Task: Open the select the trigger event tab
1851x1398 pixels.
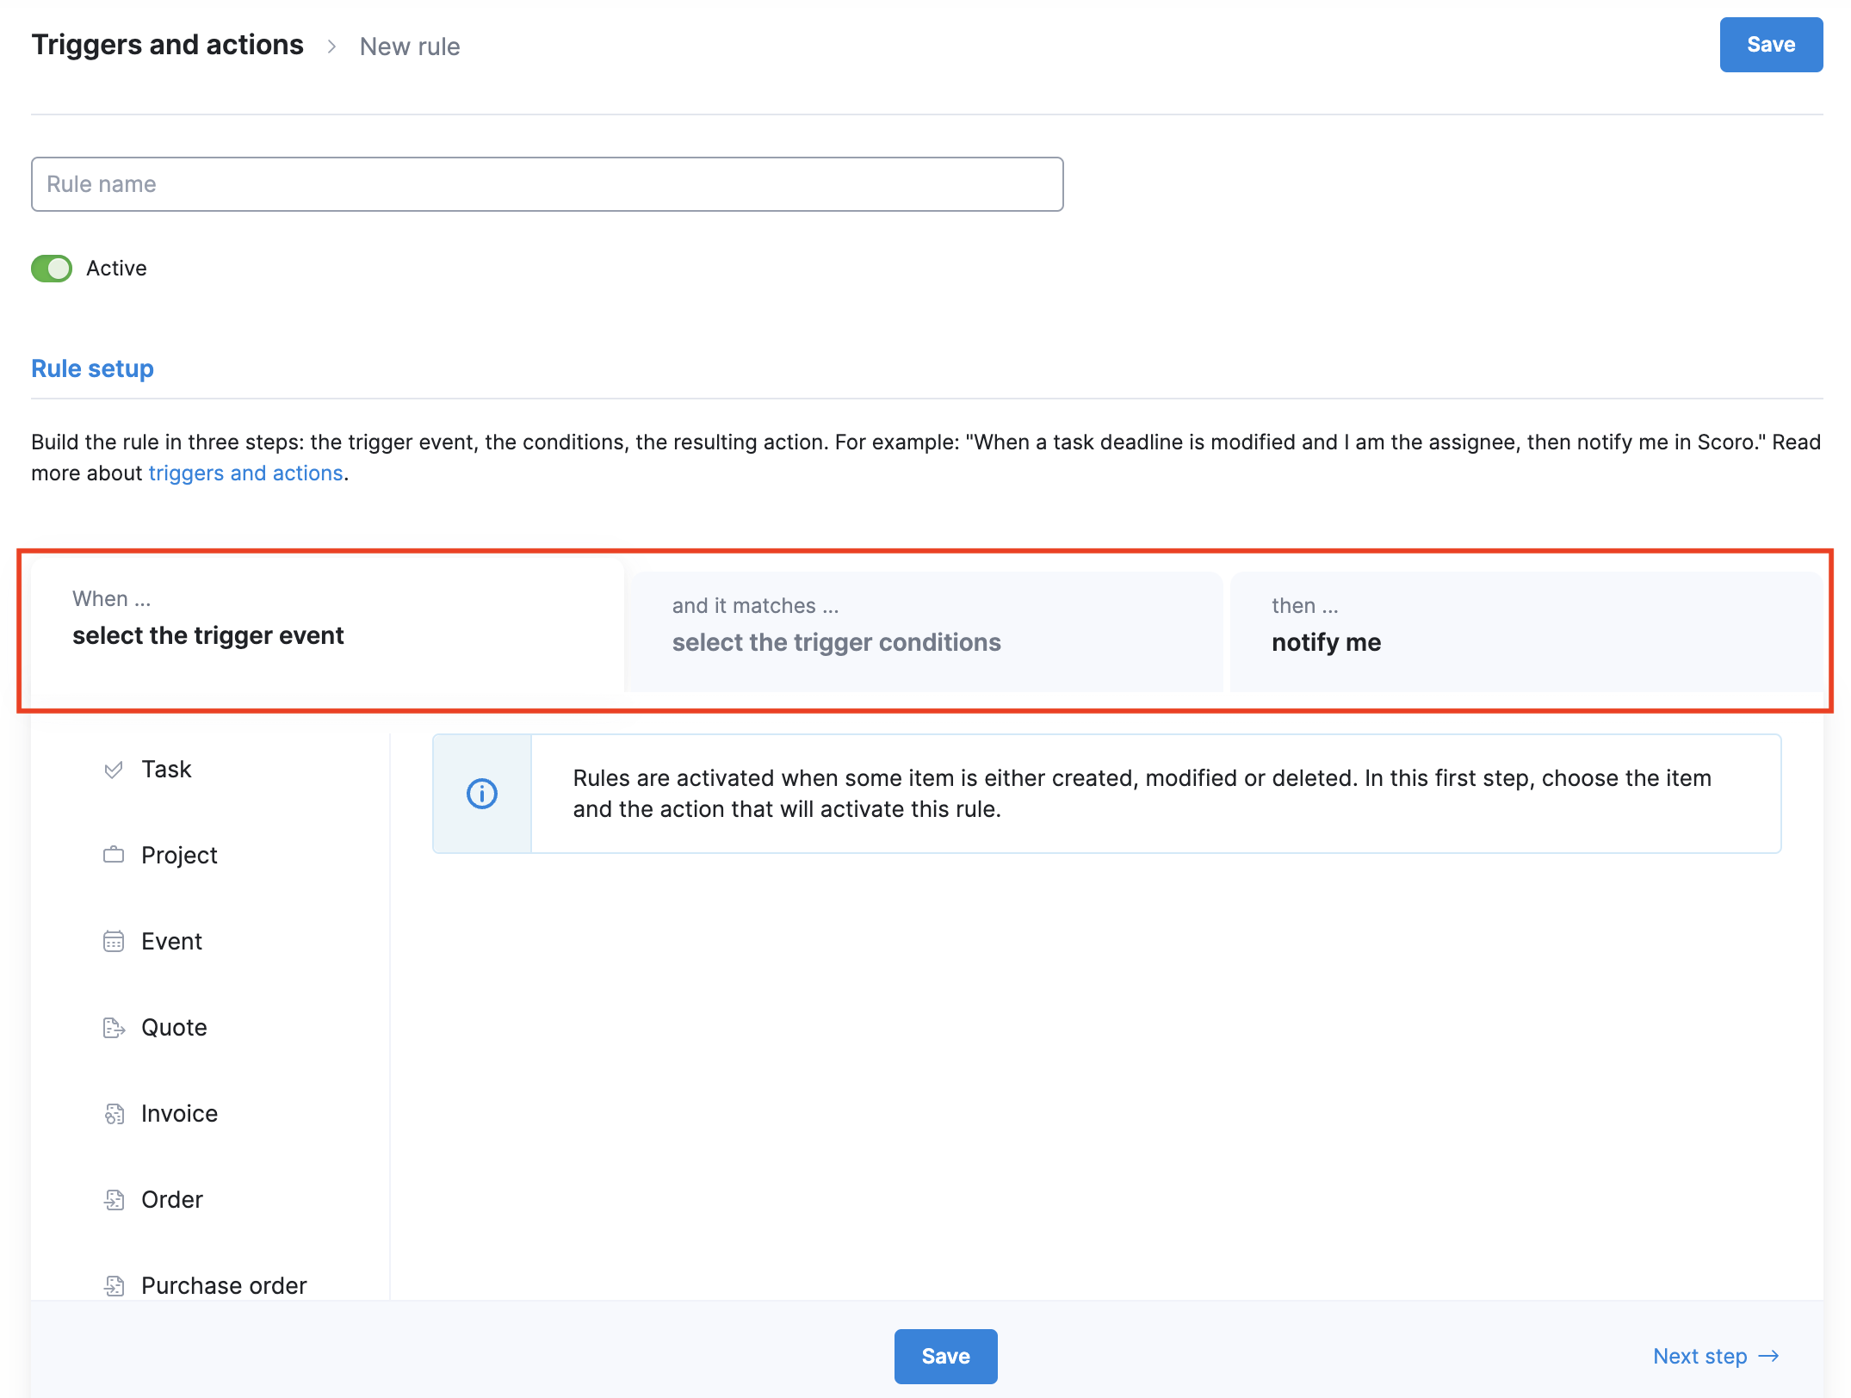Action: point(327,625)
